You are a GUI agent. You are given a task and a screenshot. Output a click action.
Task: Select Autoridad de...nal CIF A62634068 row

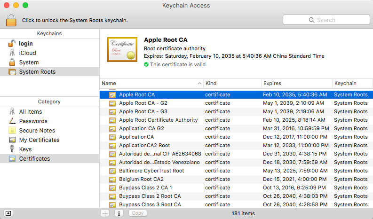(236, 154)
